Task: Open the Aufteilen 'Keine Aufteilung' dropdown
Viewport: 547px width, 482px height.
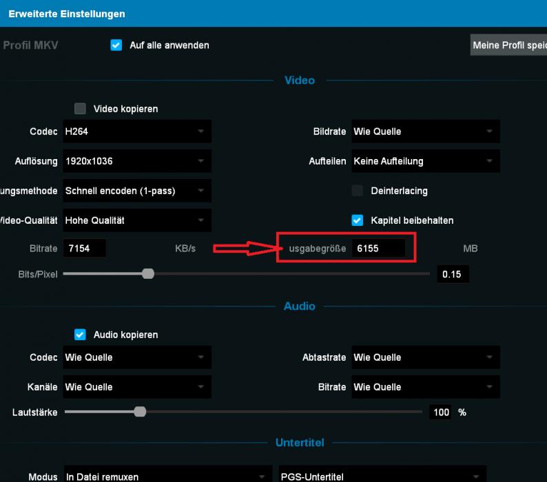Action: click(x=425, y=161)
